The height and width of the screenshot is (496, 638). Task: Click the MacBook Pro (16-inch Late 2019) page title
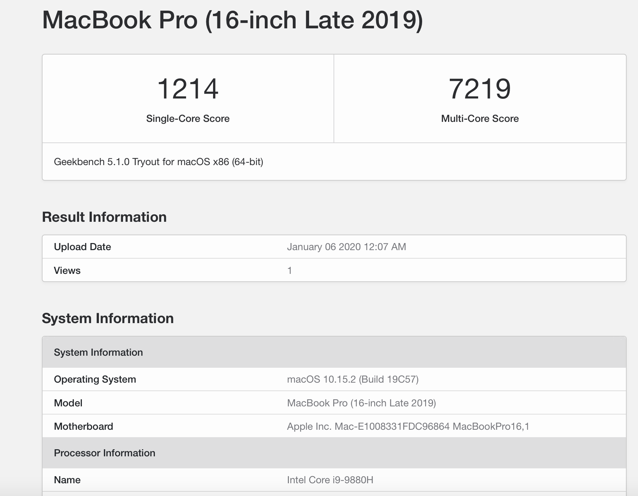[232, 20]
